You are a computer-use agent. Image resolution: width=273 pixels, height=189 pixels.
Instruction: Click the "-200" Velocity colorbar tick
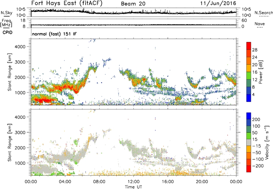258,166
